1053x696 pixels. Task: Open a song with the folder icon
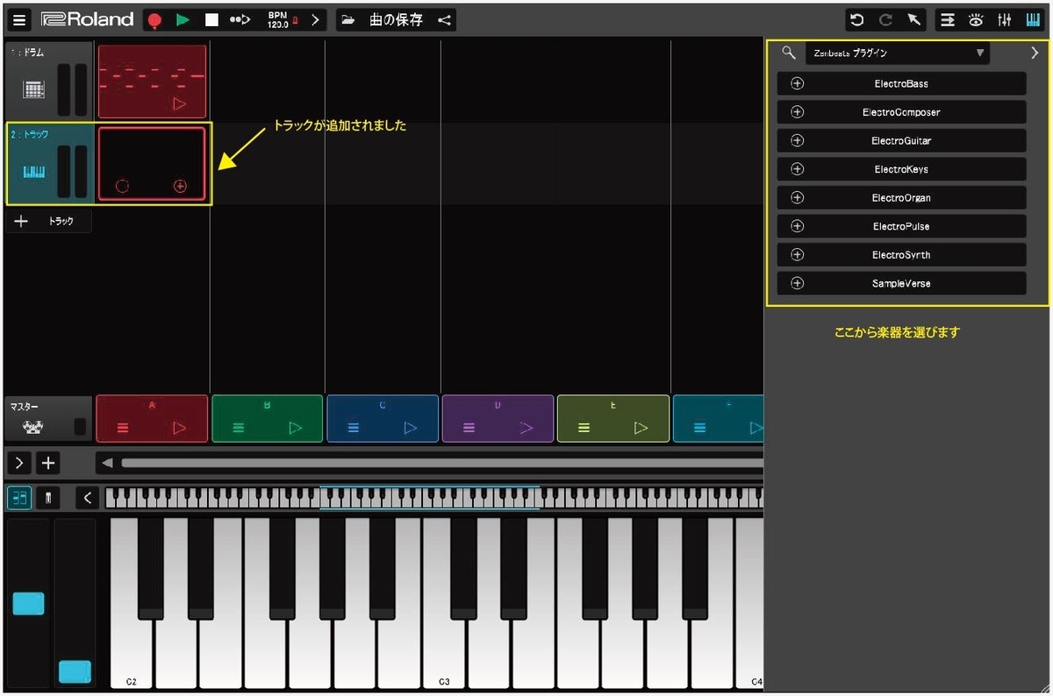click(x=348, y=19)
